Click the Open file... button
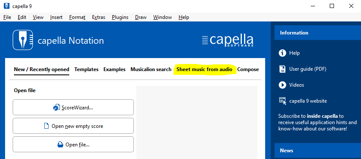 [x=73, y=145]
